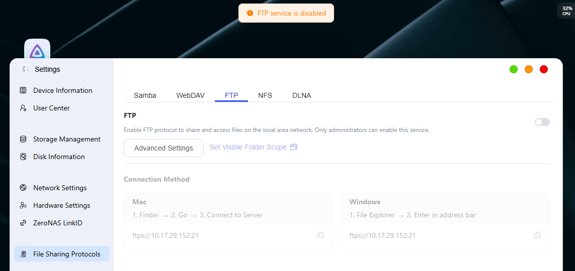The image size is (575, 271).
Task: Click the Settings window title
Action: click(x=47, y=69)
